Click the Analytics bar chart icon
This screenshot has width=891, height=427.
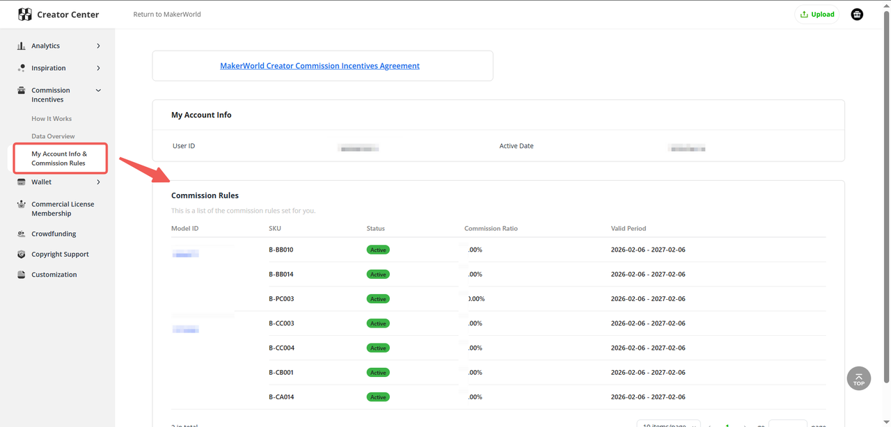coord(22,46)
